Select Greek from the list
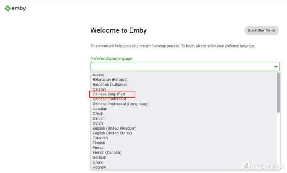This screenshot has width=287, height=173. pos(98,162)
